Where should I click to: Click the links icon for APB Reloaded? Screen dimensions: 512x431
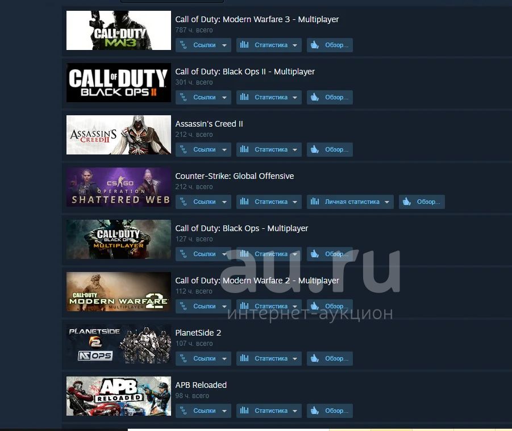coord(184,411)
